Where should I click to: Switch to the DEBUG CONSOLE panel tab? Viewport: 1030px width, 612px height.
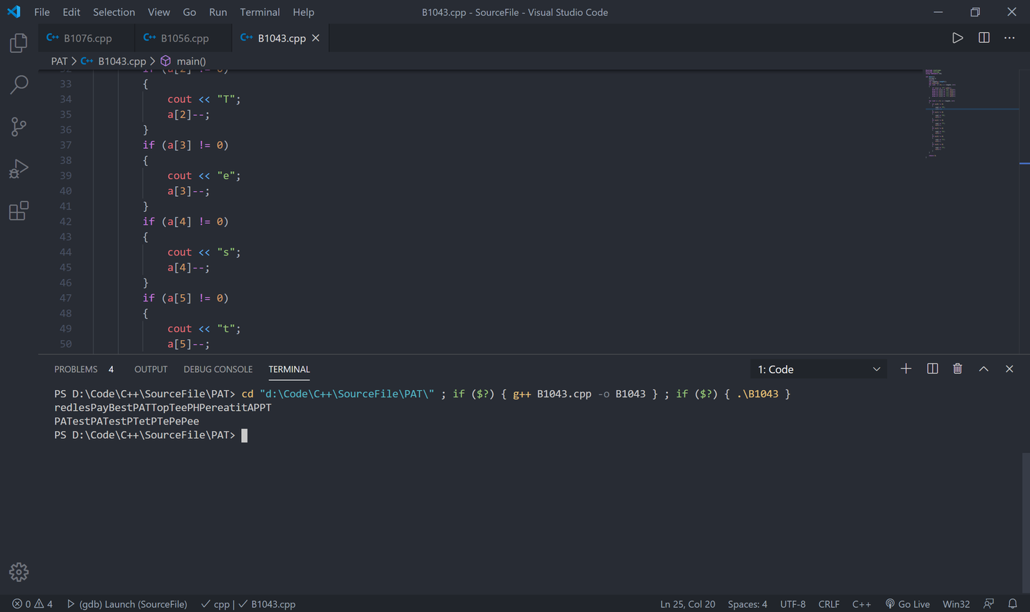pyautogui.click(x=218, y=369)
